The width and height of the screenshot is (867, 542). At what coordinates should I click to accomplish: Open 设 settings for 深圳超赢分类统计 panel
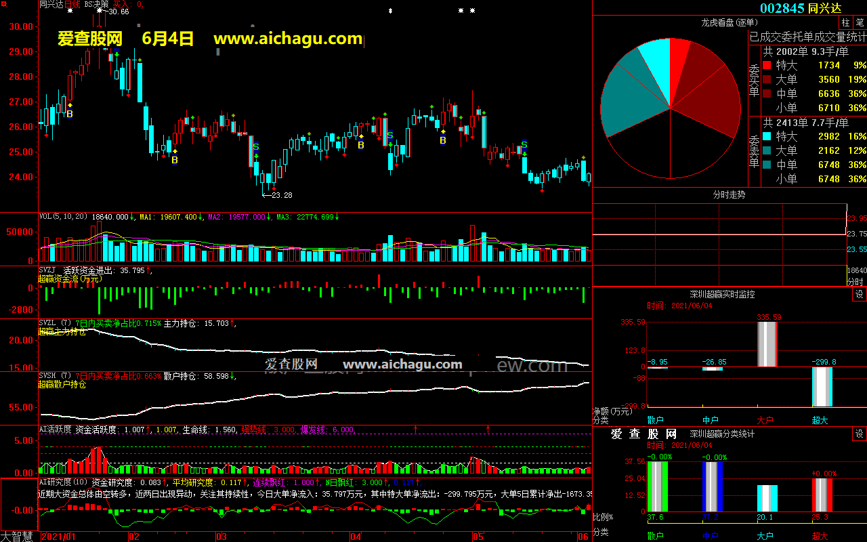click(x=859, y=434)
